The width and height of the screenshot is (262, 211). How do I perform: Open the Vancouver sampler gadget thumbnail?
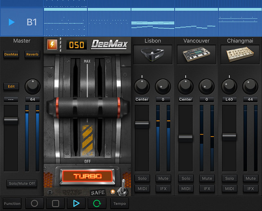[196, 54]
